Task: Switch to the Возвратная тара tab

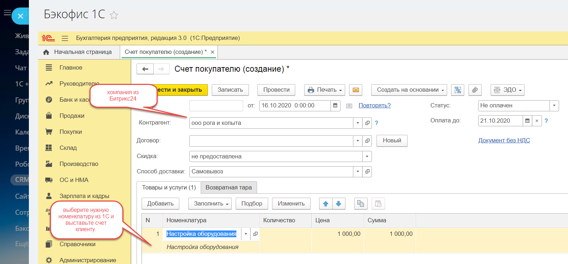Action: click(229, 188)
